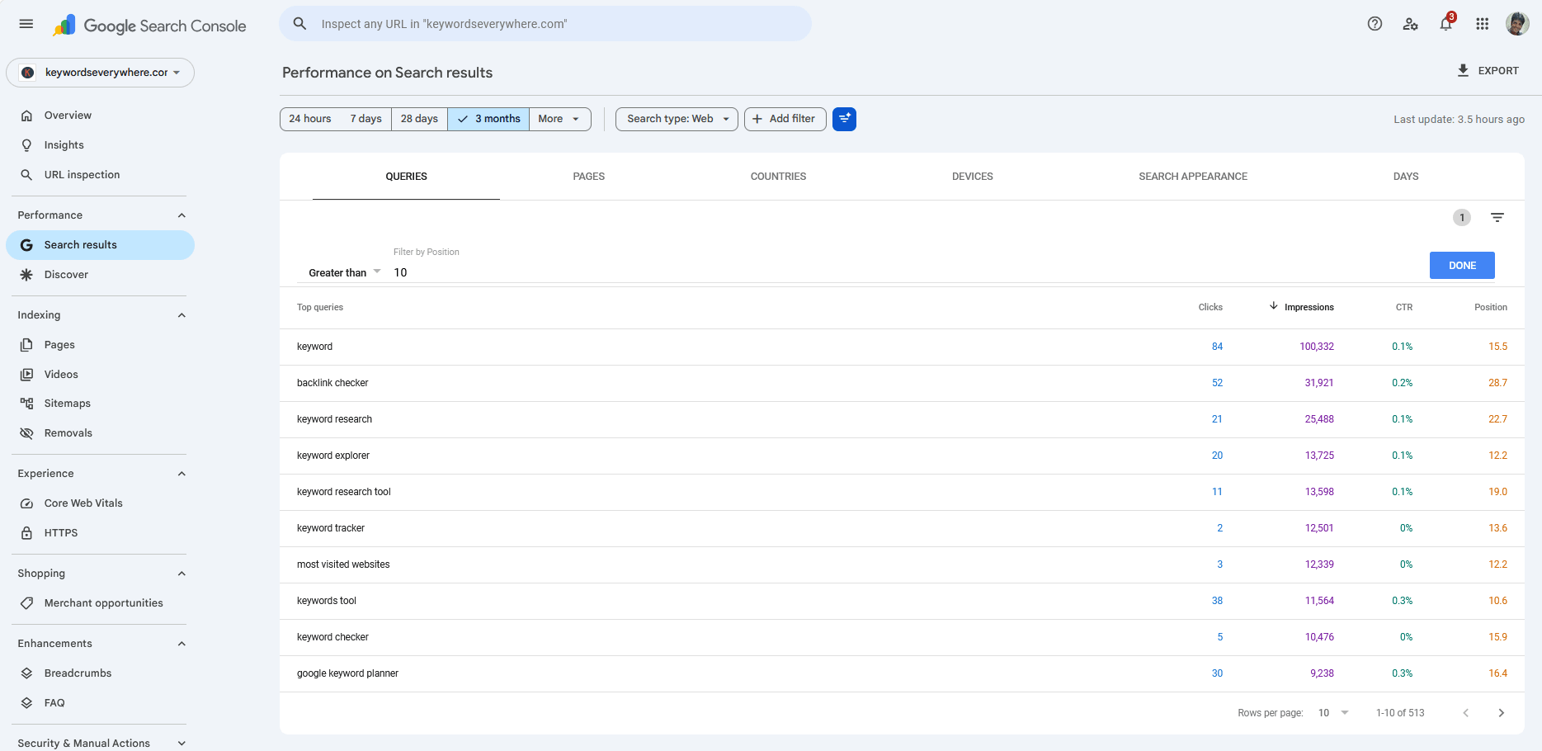Switch to the Days tab
Viewport: 1542px width, 751px height.
1406,177
